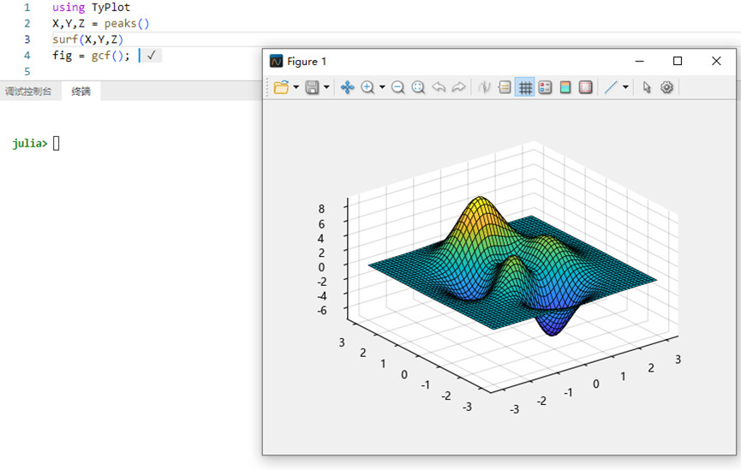
Task: Expand the save options dropdown arrow
Action: point(326,87)
